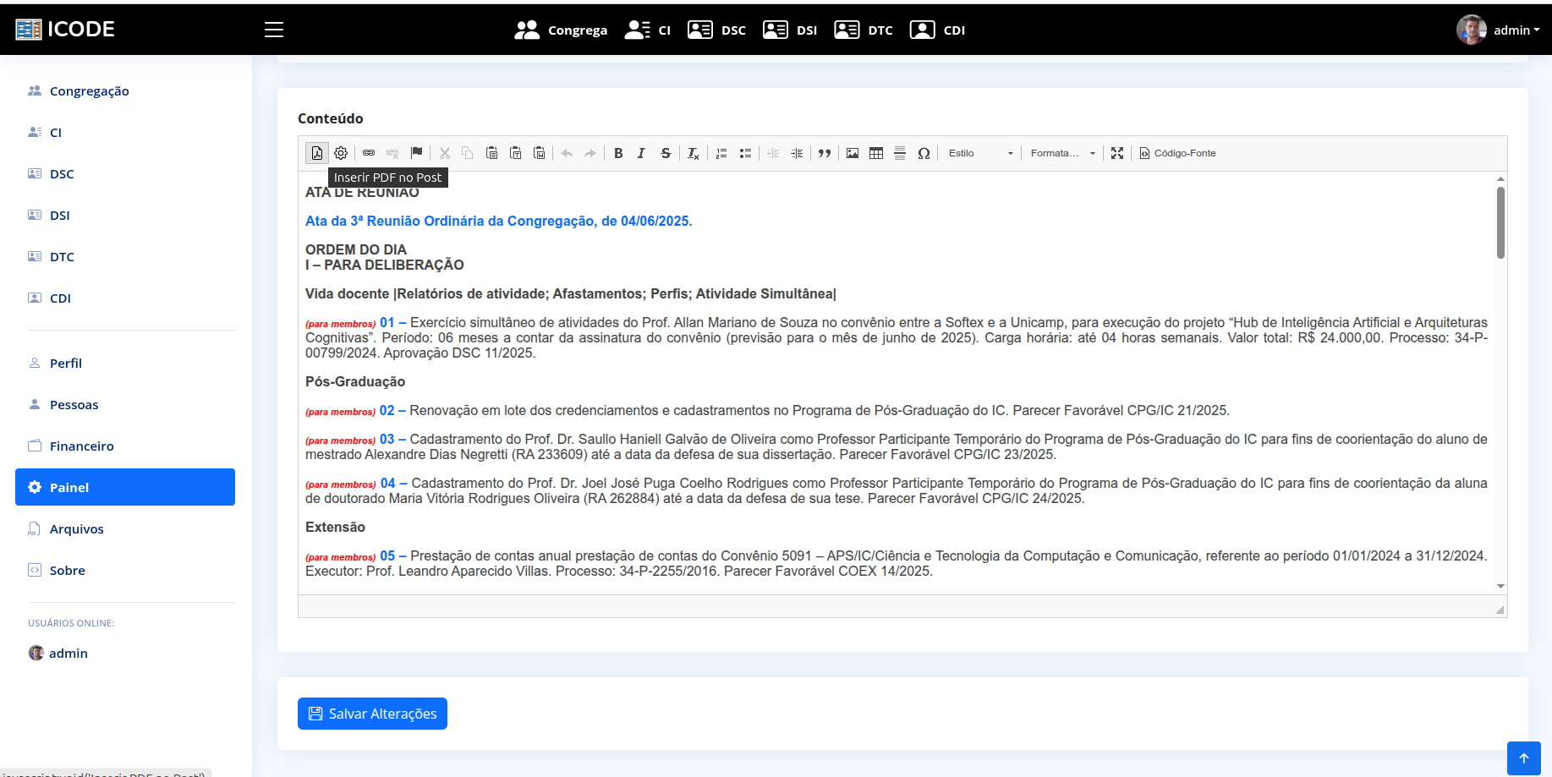Toggle strikethrough formatting

pyautogui.click(x=666, y=153)
